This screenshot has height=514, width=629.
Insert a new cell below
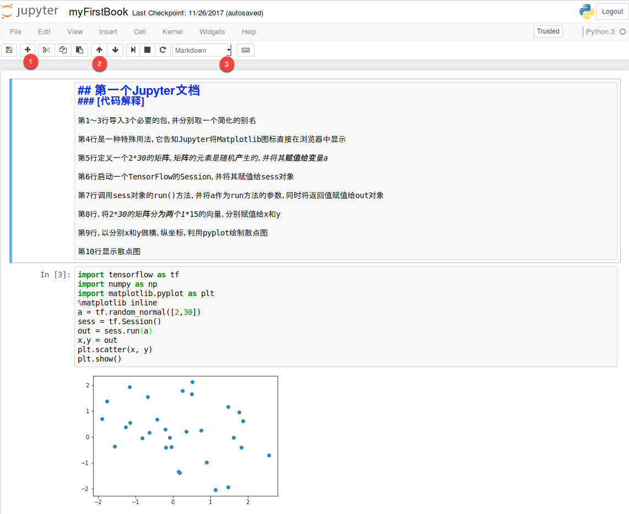click(x=27, y=50)
